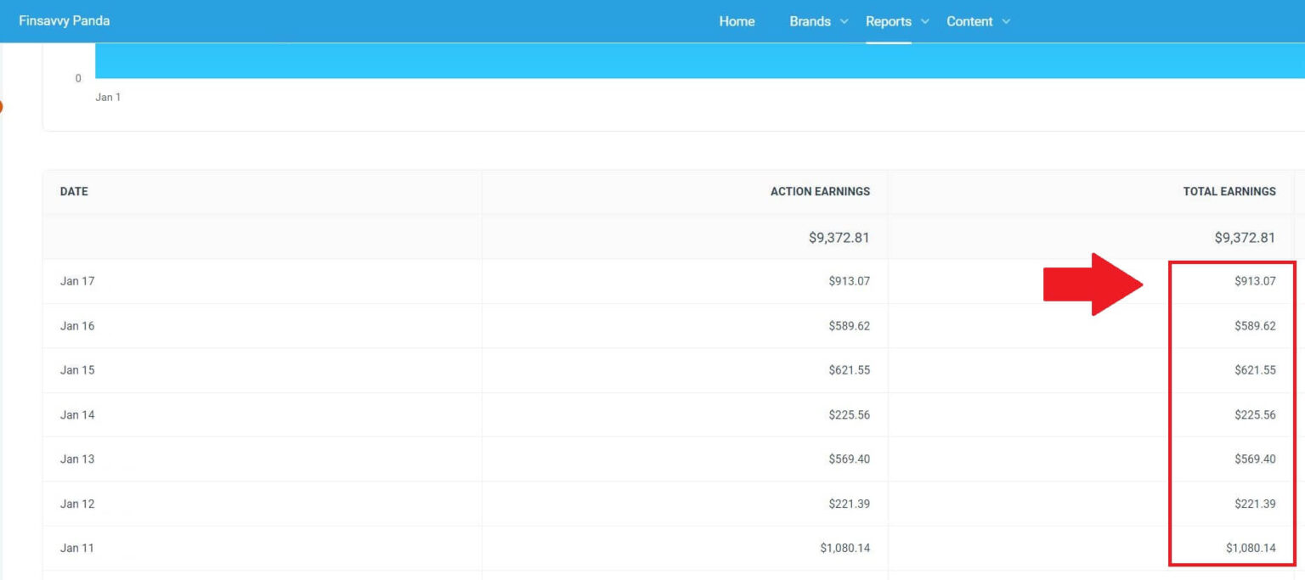Click the $9,372.81 total under TOTAL EARNINGS

point(1245,238)
